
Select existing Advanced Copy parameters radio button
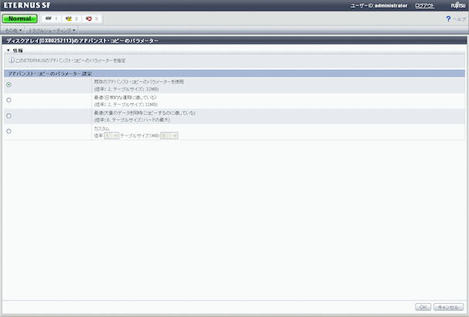point(9,84)
